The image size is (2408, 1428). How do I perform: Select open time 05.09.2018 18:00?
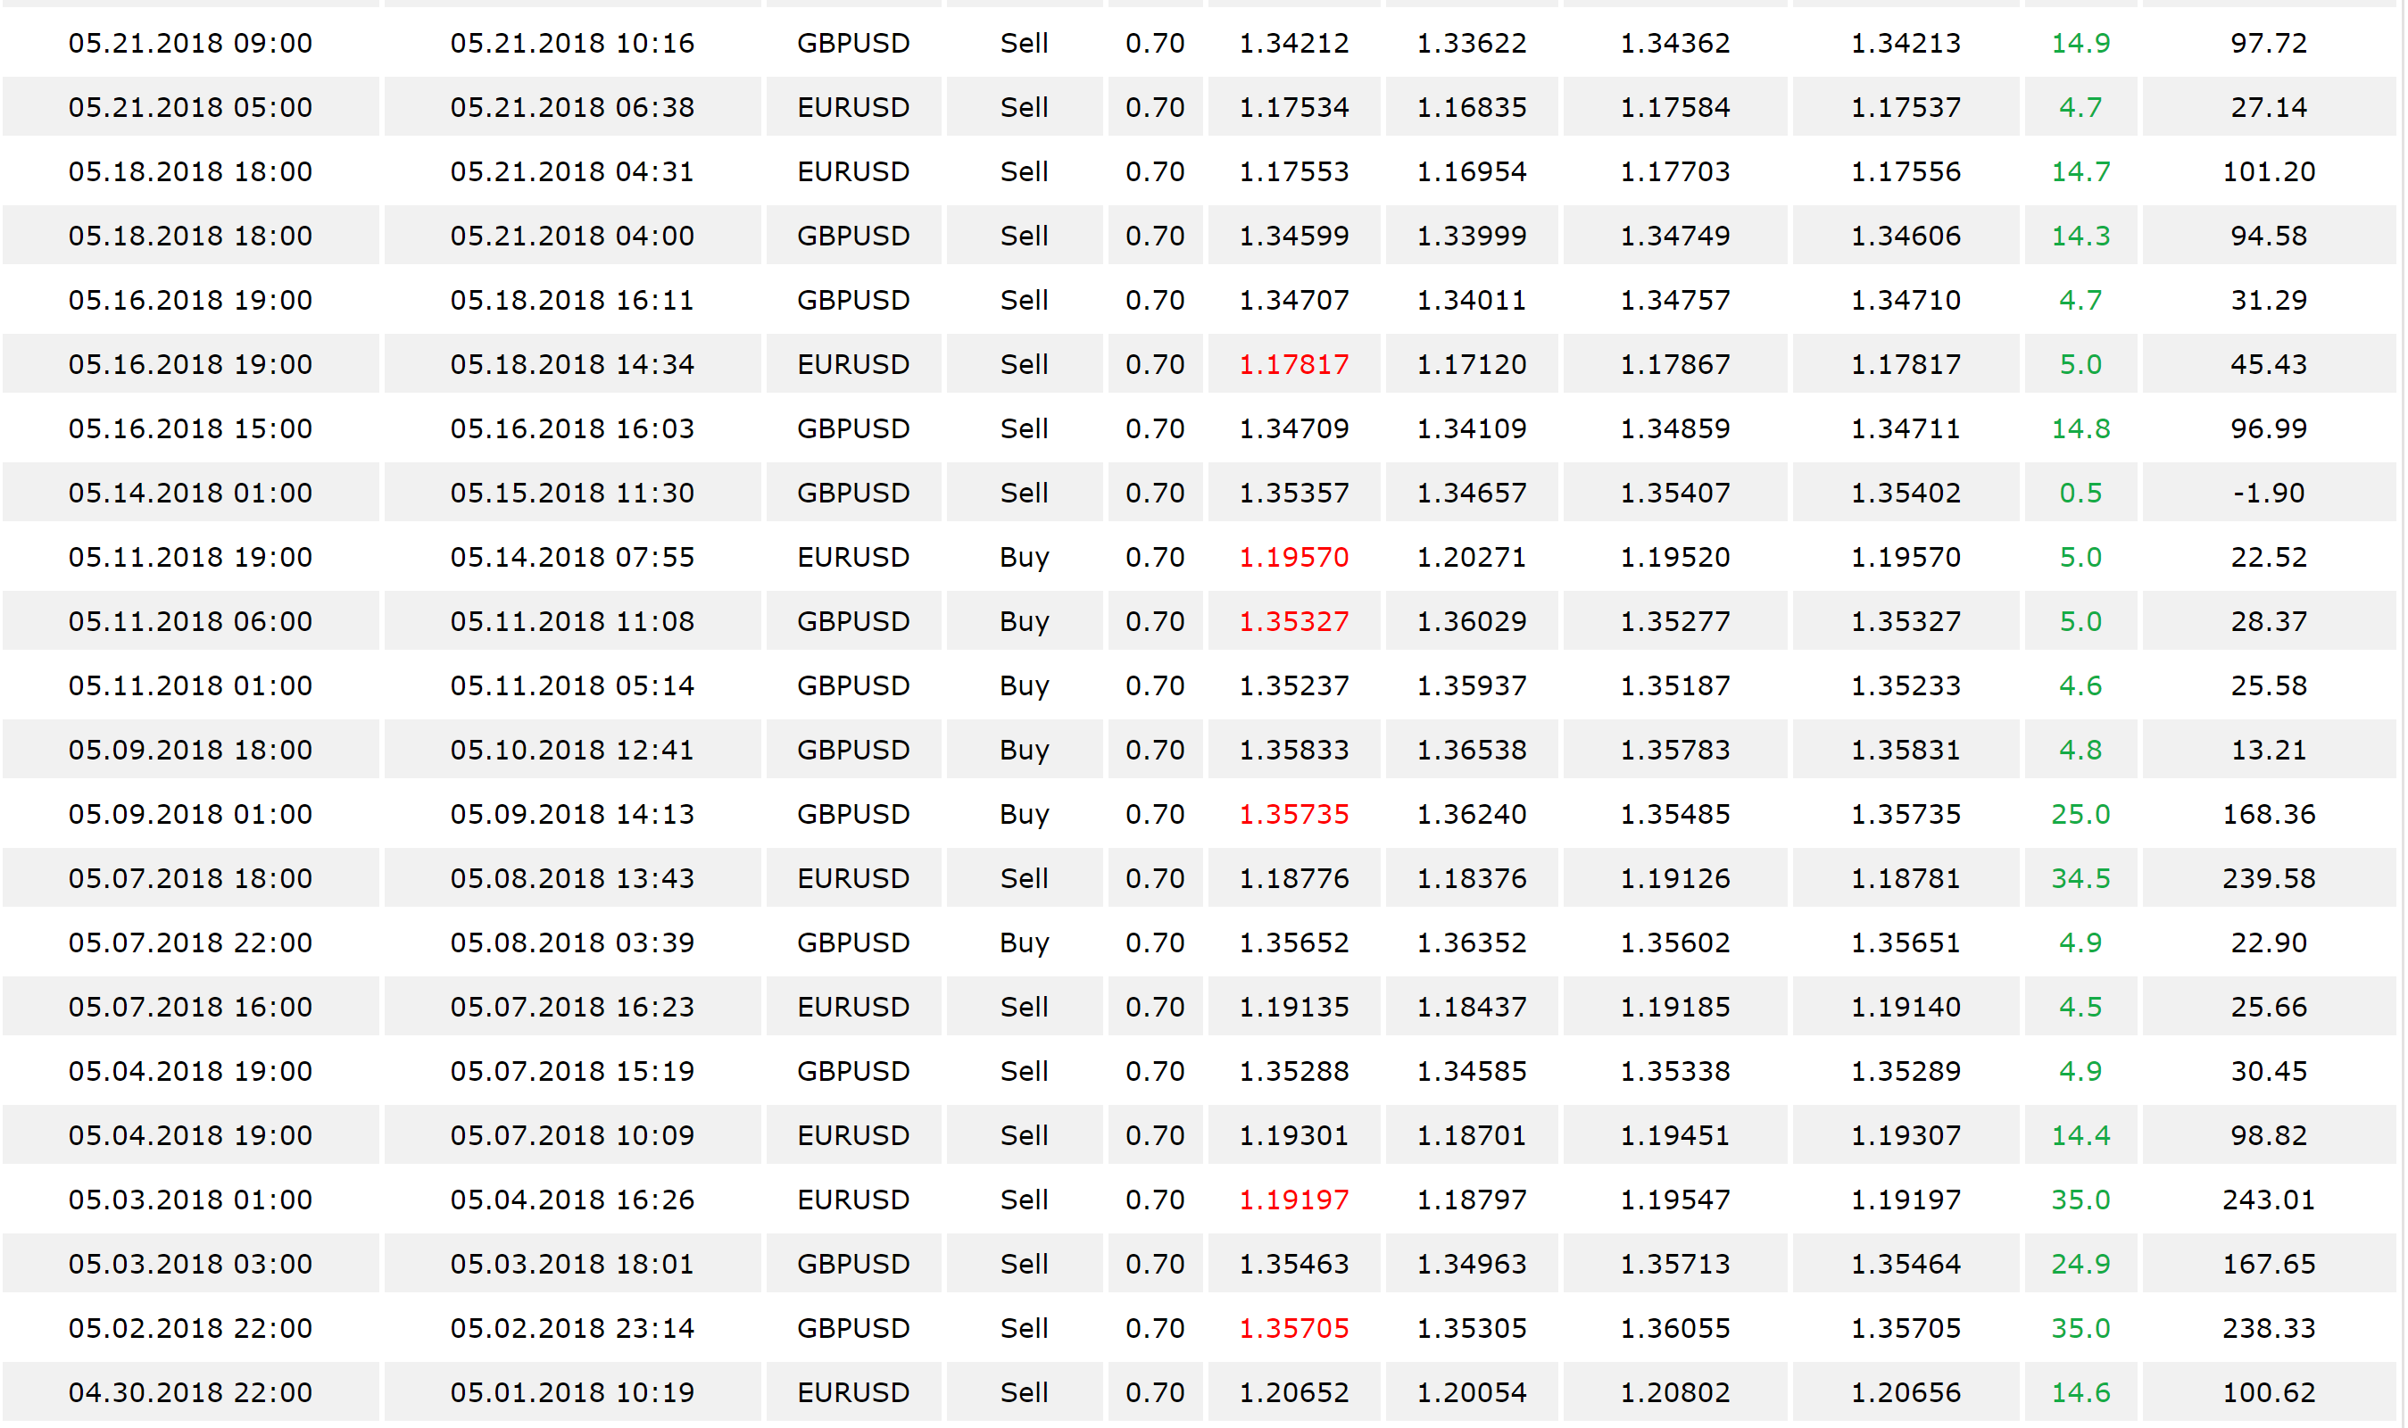(x=190, y=751)
